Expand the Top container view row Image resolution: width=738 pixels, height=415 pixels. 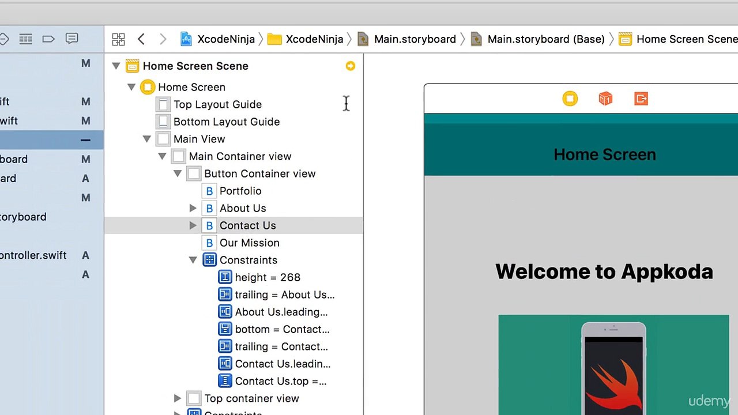178,398
